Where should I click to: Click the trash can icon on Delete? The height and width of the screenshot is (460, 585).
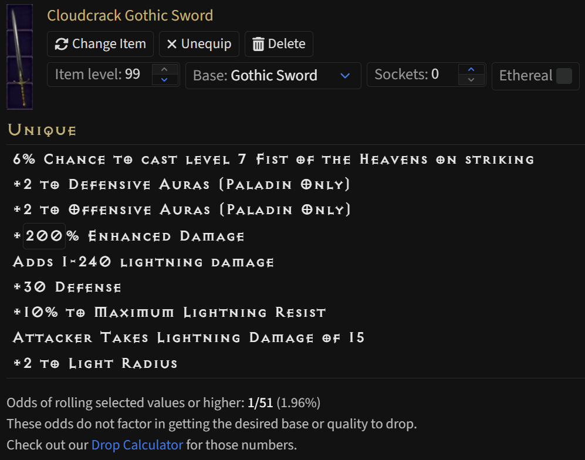tap(258, 43)
